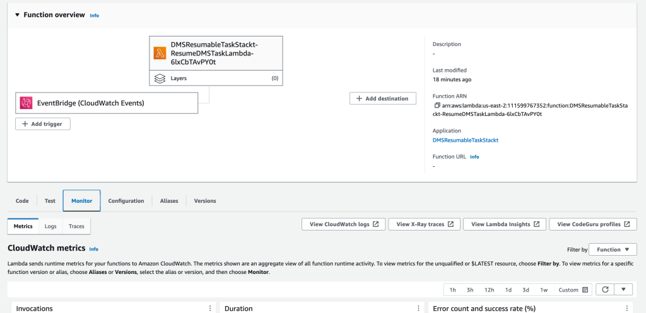Set time range to 3h
The height and width of the screenshot is (313, 646).
tap(470, 290)
